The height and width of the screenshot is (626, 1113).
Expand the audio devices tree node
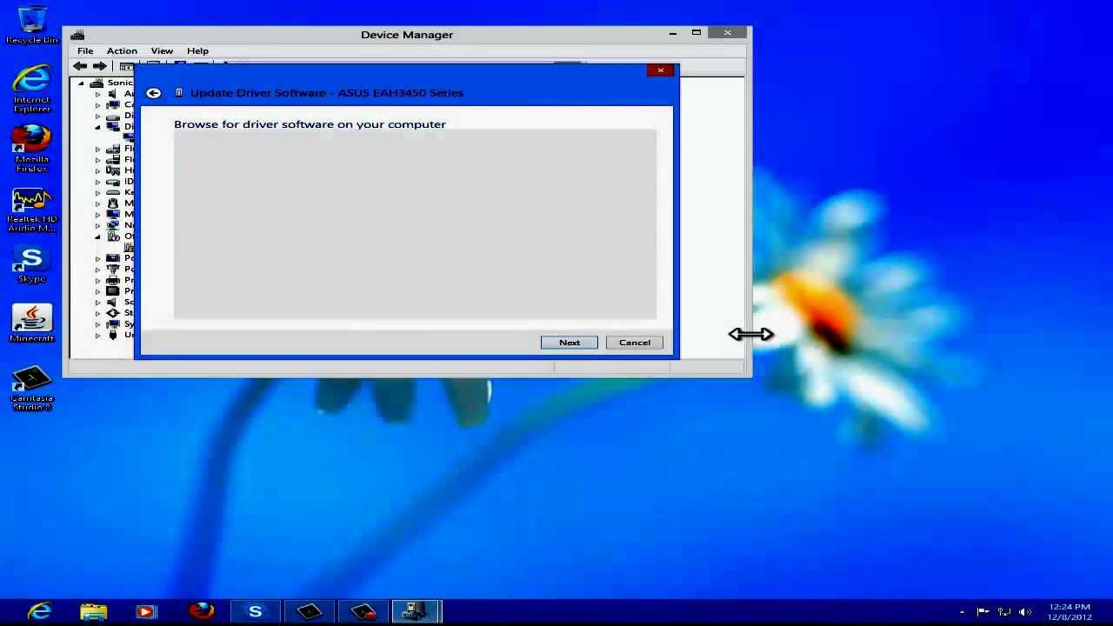97,94
